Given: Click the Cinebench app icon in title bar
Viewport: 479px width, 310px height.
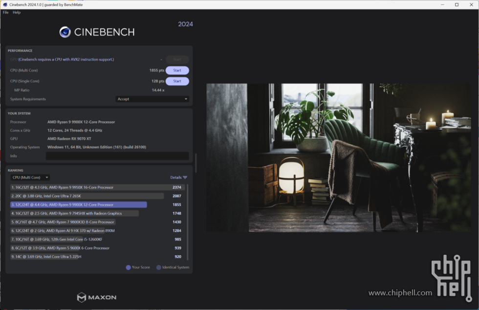Looking at the screenshot, I should tap(5, 4).
